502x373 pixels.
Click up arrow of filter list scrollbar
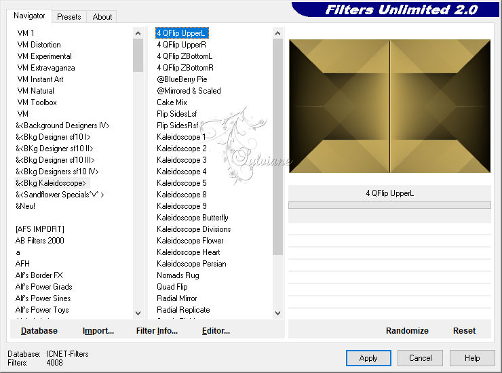pos(277,33)
